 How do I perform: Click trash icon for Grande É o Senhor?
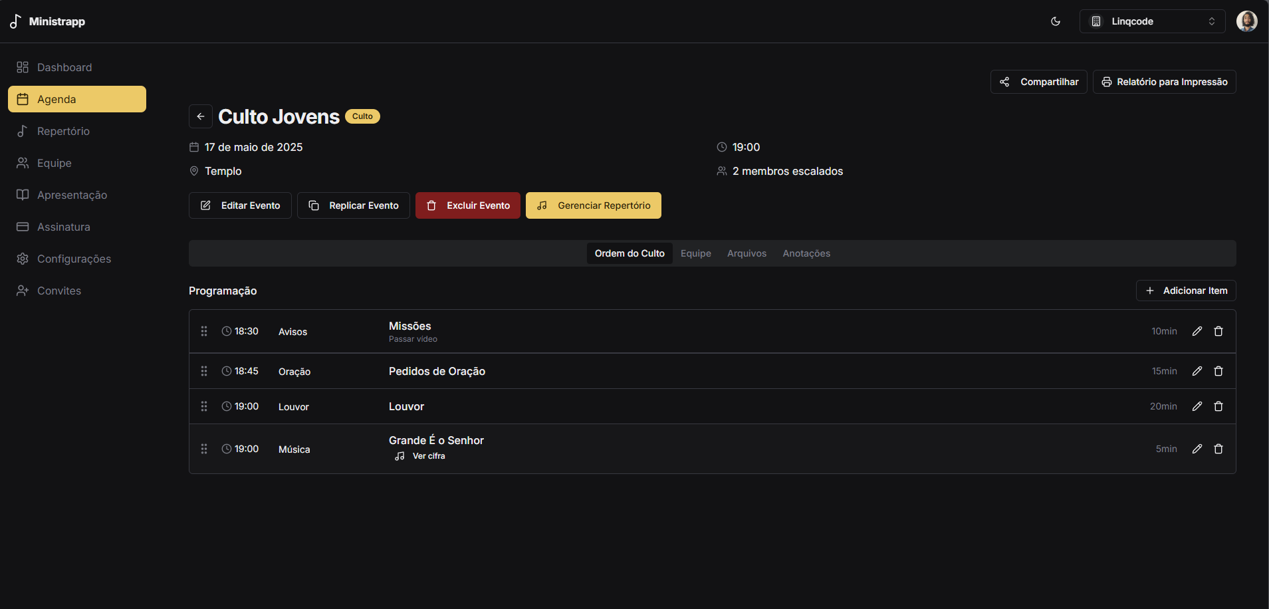[1218, 449]
